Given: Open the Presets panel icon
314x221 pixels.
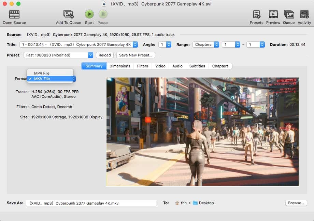Looking at the screenshot, I should point(256,14).
